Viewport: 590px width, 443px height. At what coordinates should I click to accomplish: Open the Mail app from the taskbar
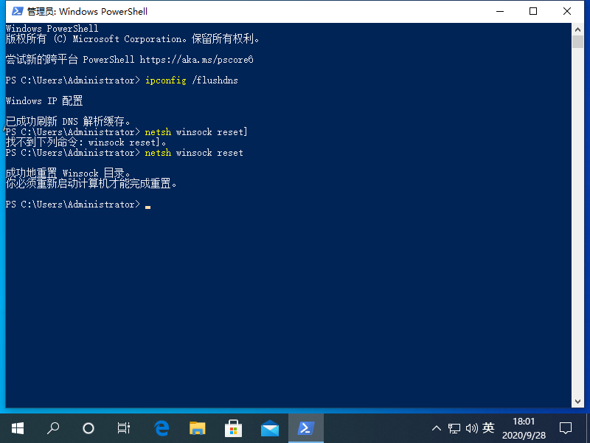pyautogui.click(x=269, y=427)
